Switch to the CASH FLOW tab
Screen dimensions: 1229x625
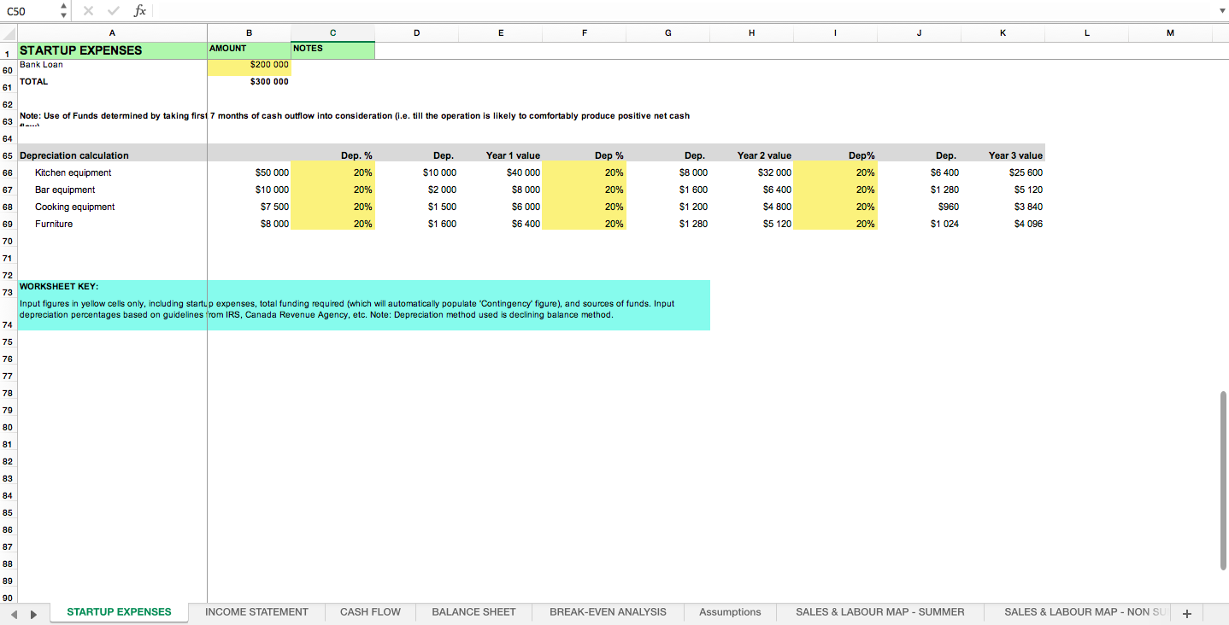(370, 612)
